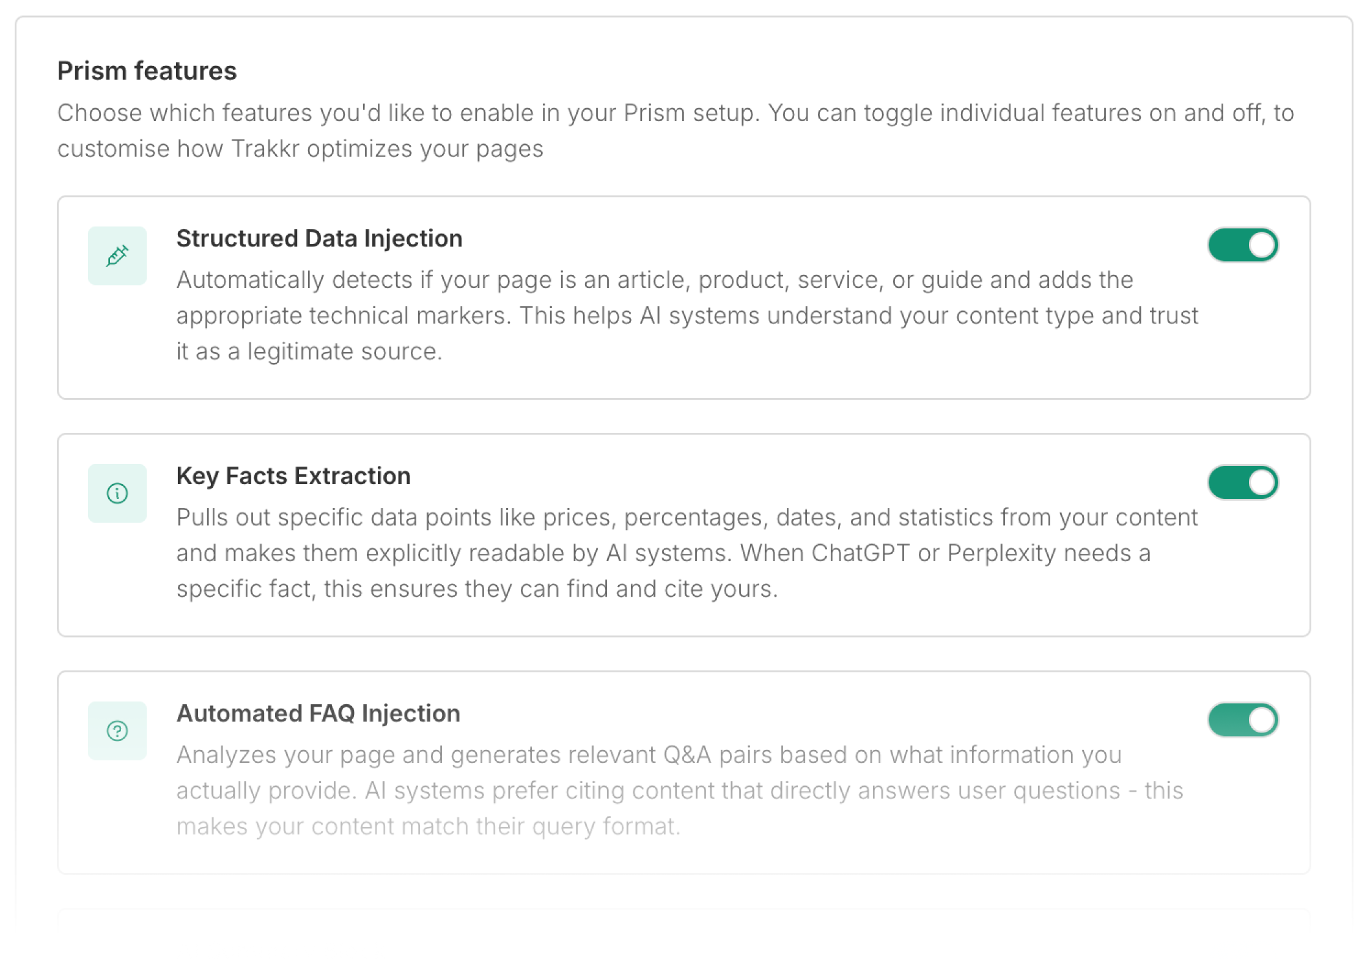This screenshot has width=1370, height=972.
Task: Click the Q&A text in FAQ description
Action: 687,754
